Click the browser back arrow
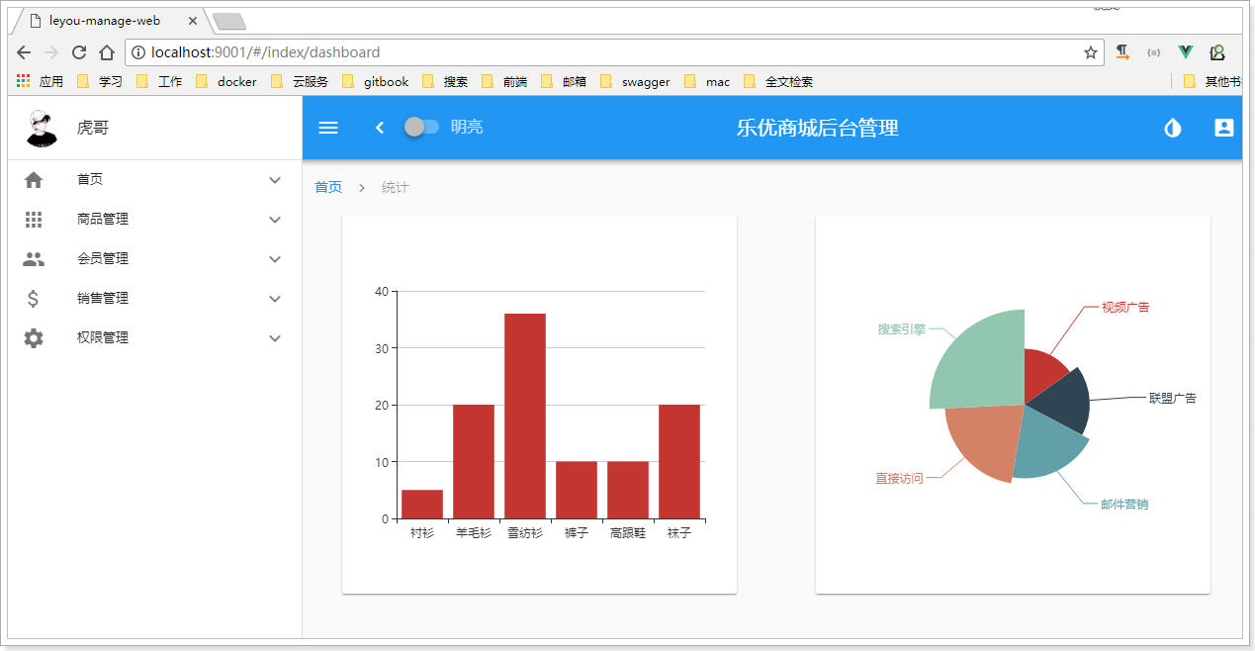Screen dimensions: 1255x651 24,52
